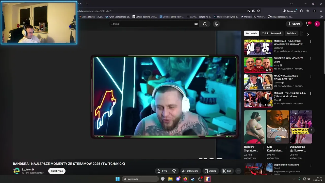
Task: Open options for Rappers' Signature short
Action: [x=263, y=148]
